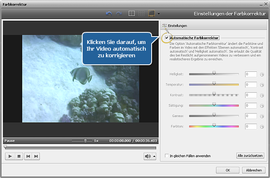Toggle the grid overlay icon

click(142, 14)
